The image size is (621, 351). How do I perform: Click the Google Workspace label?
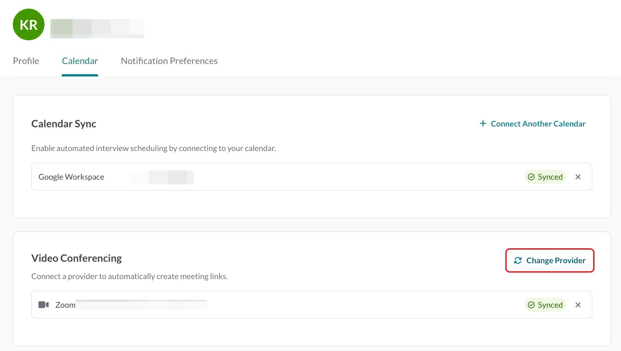click(71, 177)
